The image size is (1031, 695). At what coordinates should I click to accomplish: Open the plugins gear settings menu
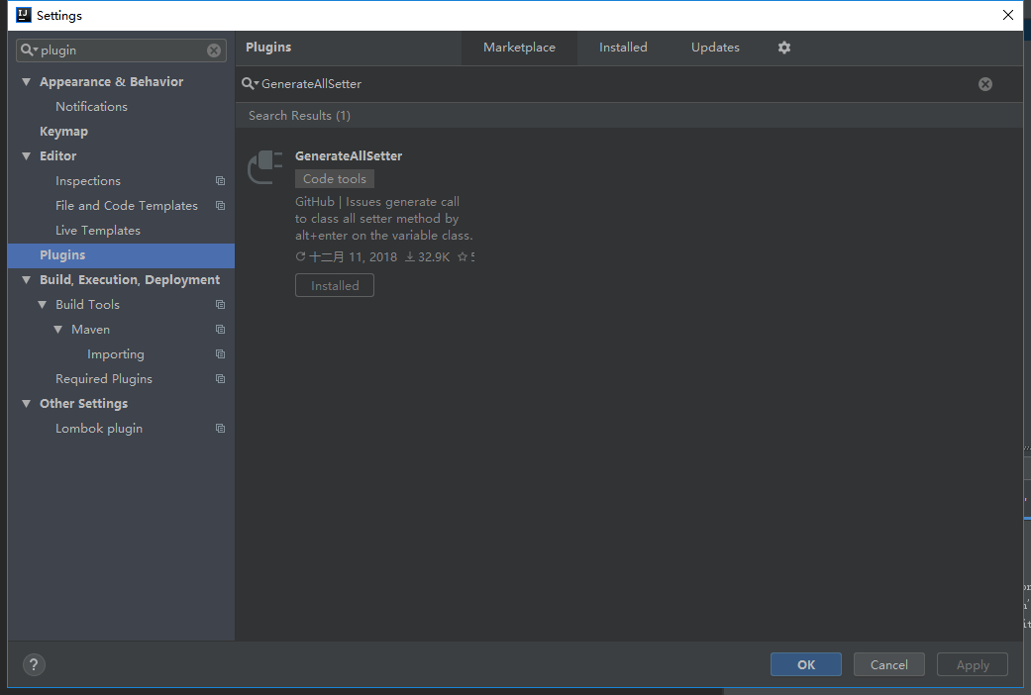(x=783, y=48)
